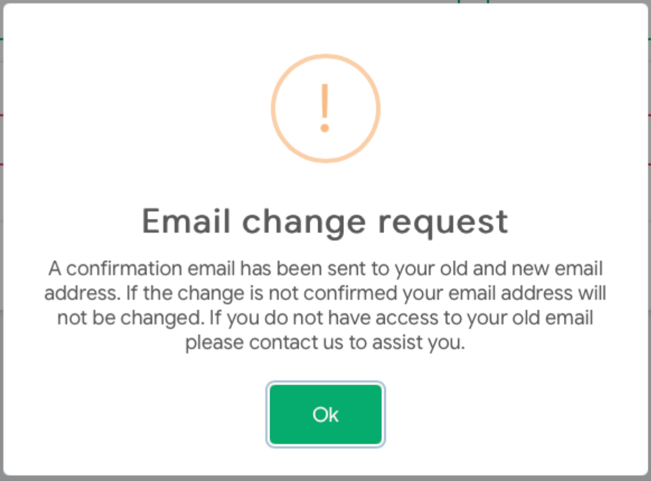The width and height of the screenshot is (651, 481).
Task: Click the green Ok button
Action: point(325,414)
